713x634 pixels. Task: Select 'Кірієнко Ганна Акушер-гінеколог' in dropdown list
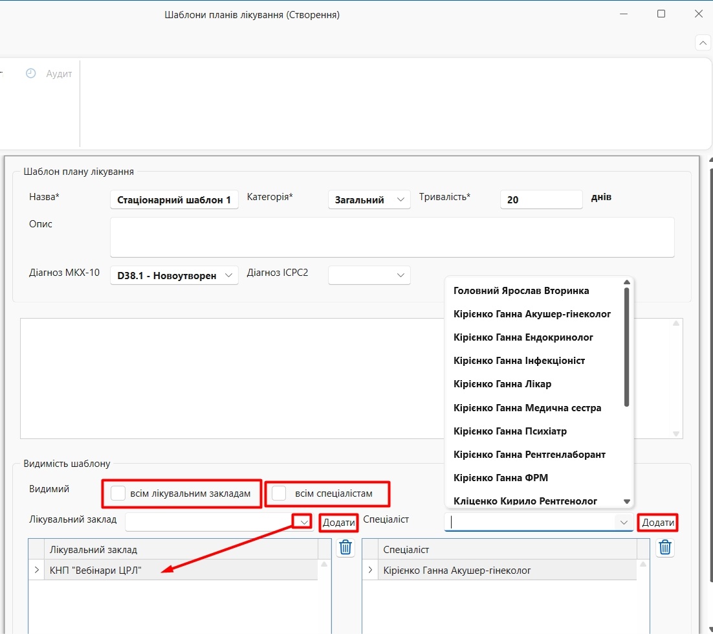[532, 314]
